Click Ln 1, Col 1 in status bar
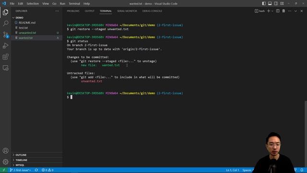The image size is (307, 173). pyautogui.click(x=232, y=170)
